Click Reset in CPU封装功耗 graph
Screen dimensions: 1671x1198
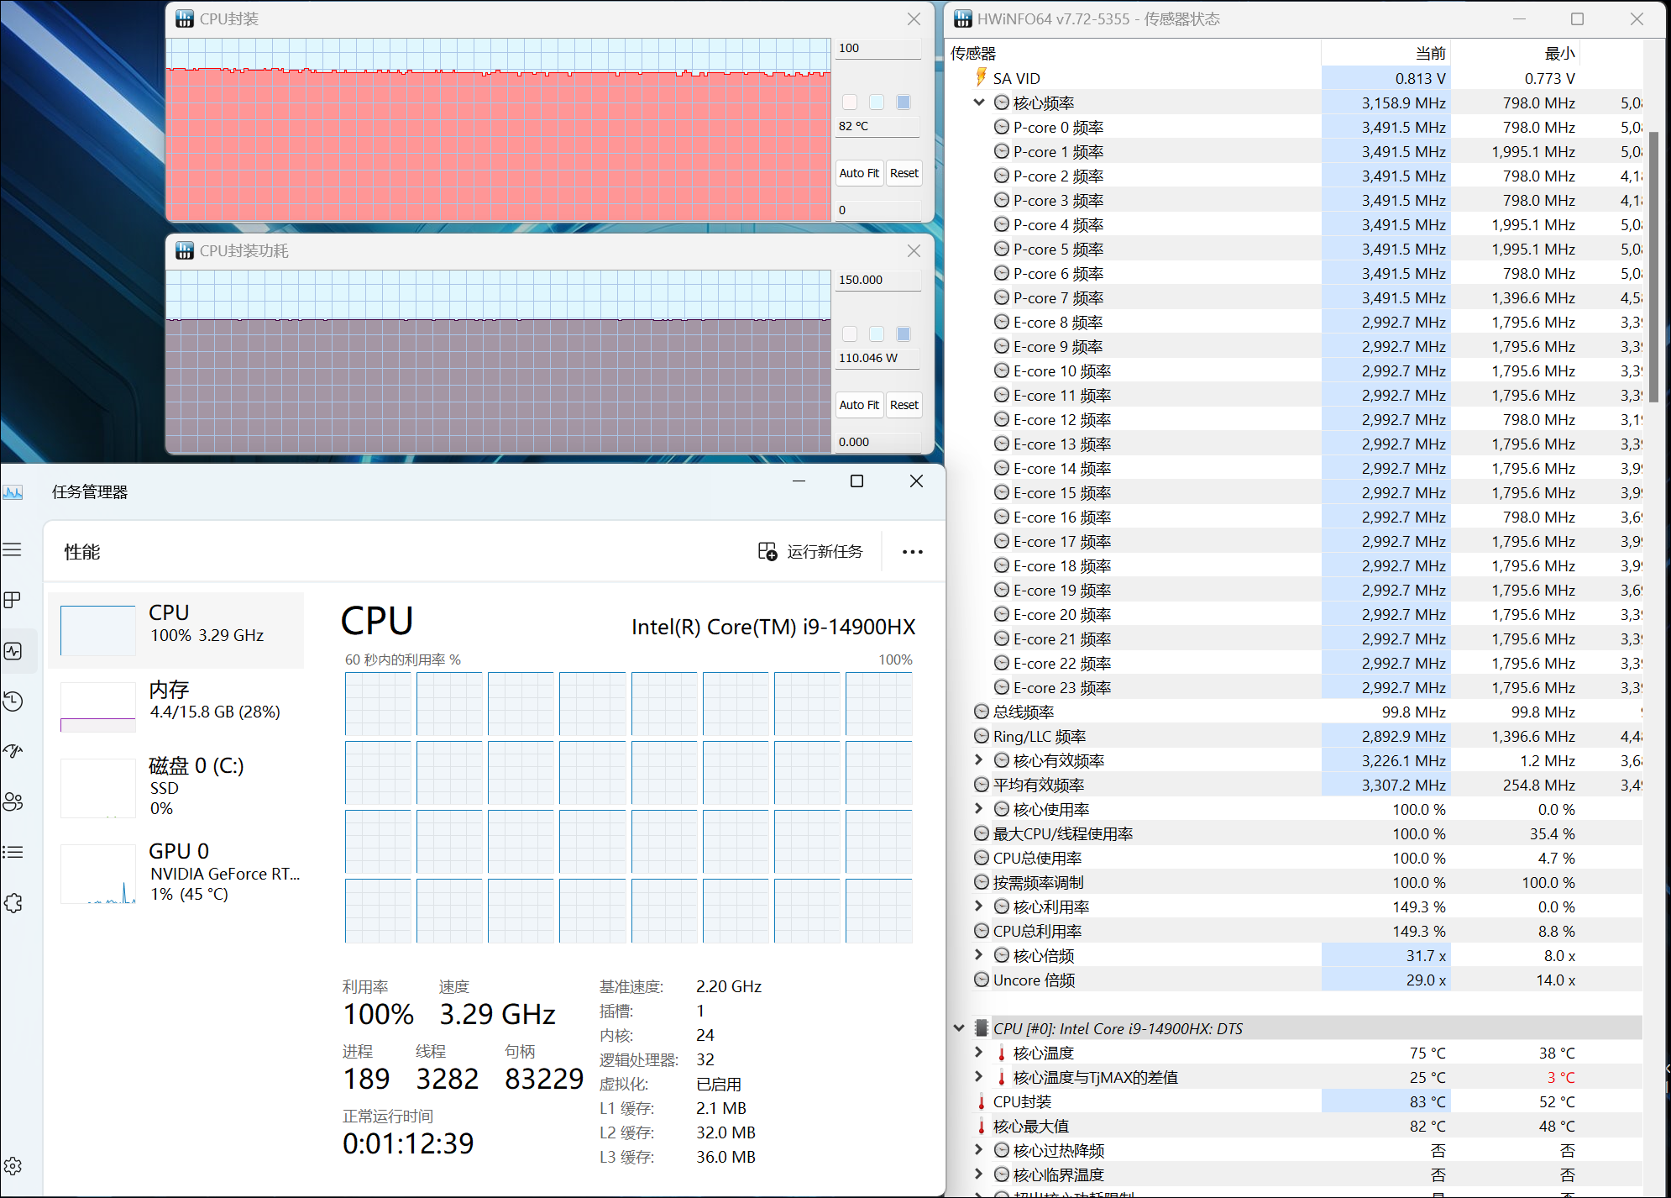[904, 405]
